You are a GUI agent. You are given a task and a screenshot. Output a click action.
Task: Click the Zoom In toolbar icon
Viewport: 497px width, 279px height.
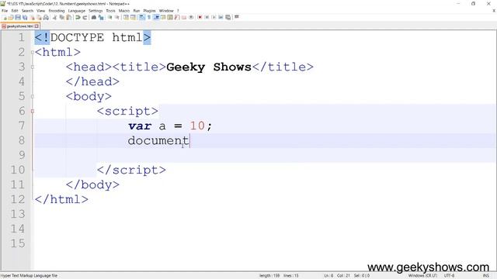click(x=109, y=17)
